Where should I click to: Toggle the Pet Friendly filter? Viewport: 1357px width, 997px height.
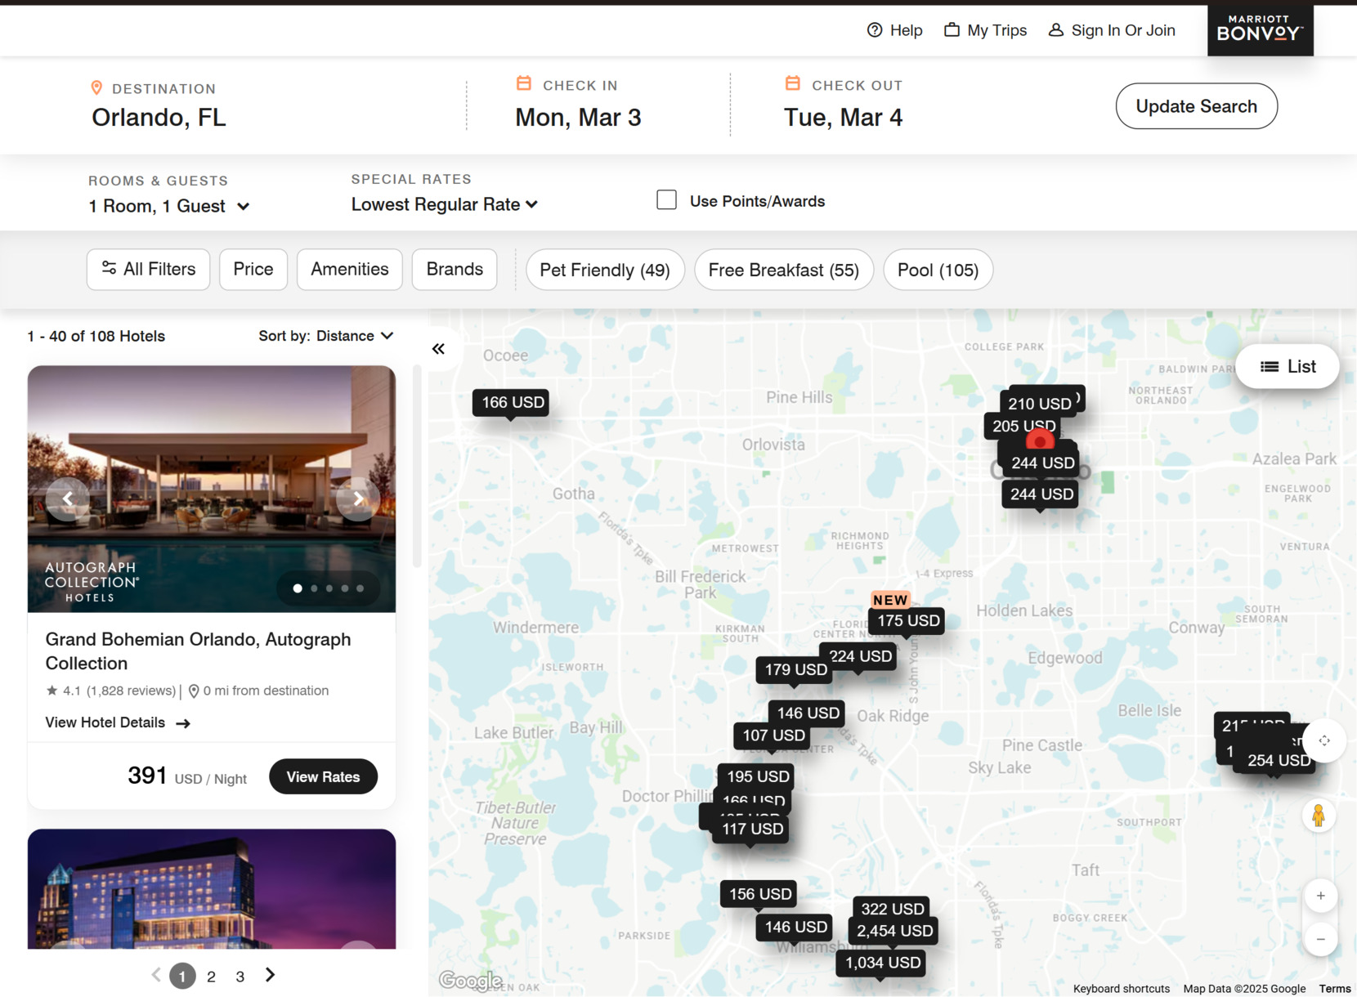click(605, 269)
